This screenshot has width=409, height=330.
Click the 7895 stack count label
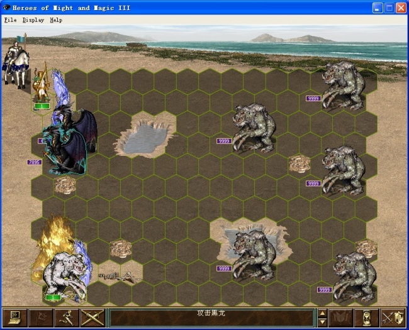pyautogui.click(x=35, y=162)
